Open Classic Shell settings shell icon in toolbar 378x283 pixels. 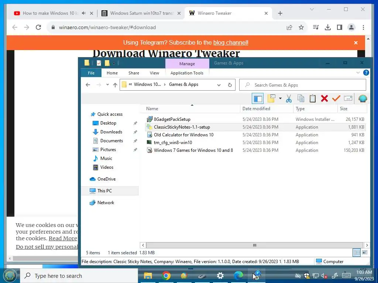362,98
